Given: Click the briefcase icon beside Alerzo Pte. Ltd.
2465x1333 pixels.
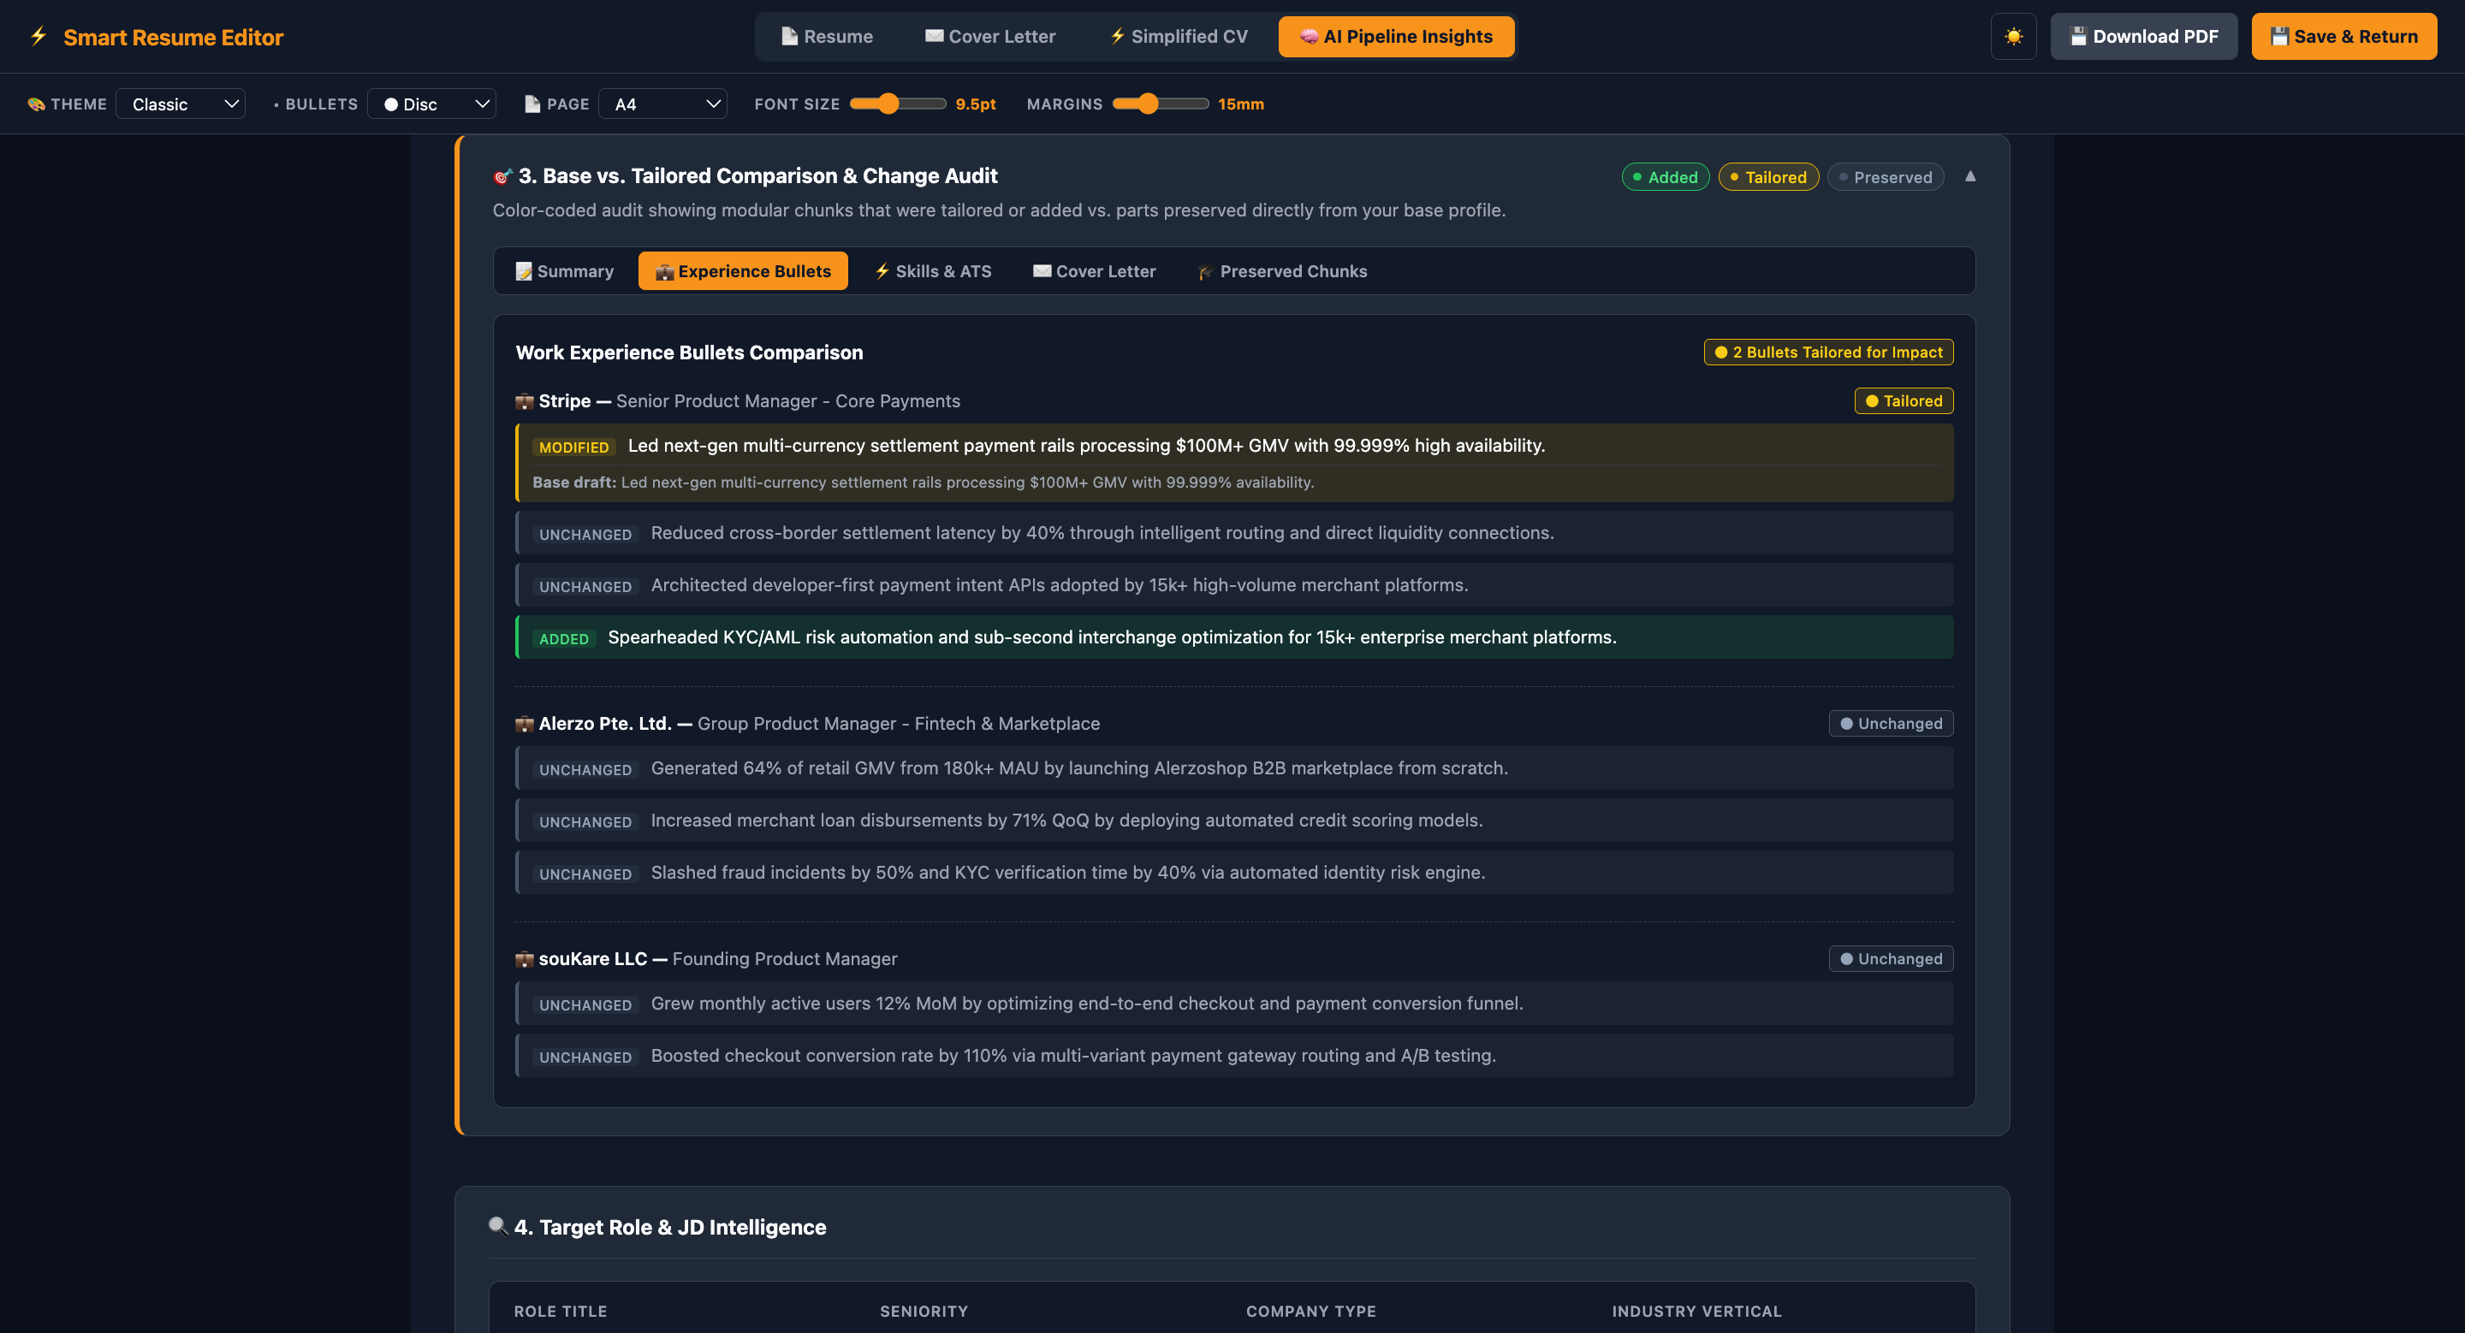Looking at the screenshot, I should [525, 724].
